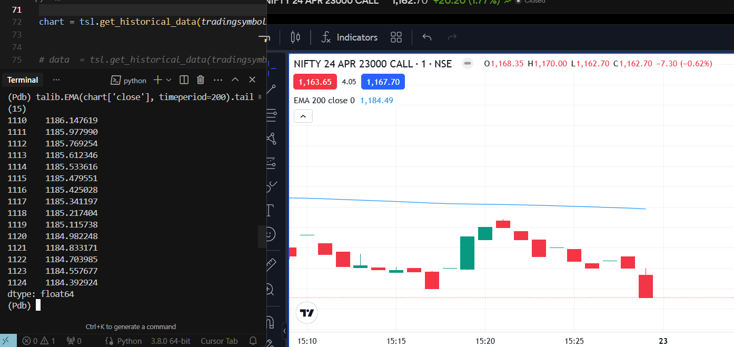This screenshot has width=734, height=347.
Task: Collapse the indicator legend with chevron
Action: pyautogui.click(x=303, y=116)
